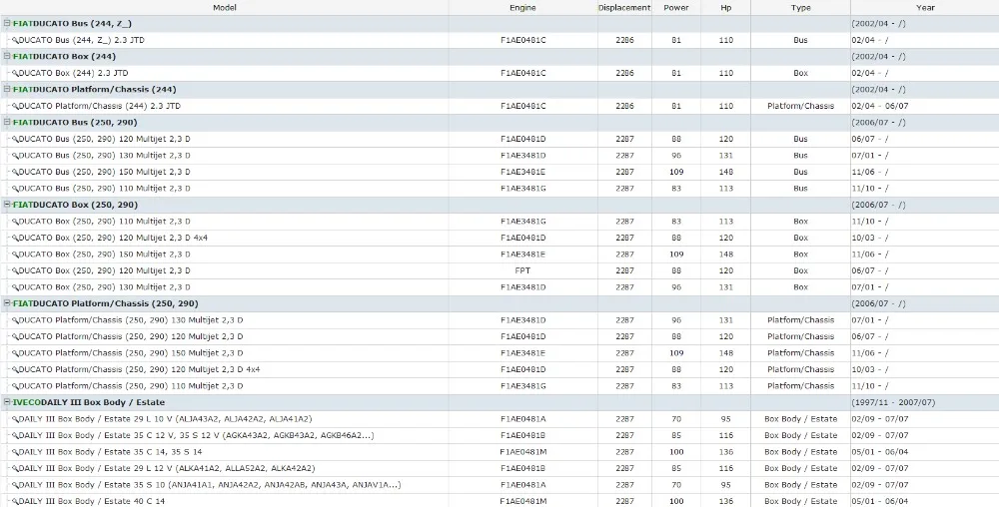Viewport: 999px width, 507px height.
Task: Click search icon of Platform/Chassis 130 Multijet row
Action: tap(15, 320)
